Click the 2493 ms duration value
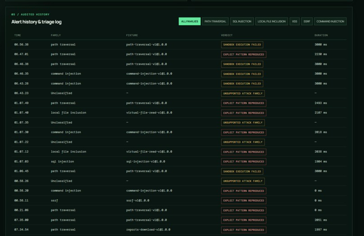 [x=321, y=103]
